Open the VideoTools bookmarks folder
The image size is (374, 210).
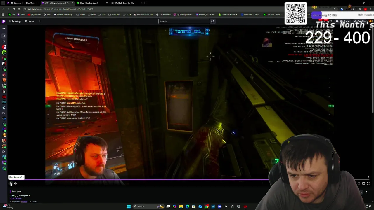tap(114, 15)
